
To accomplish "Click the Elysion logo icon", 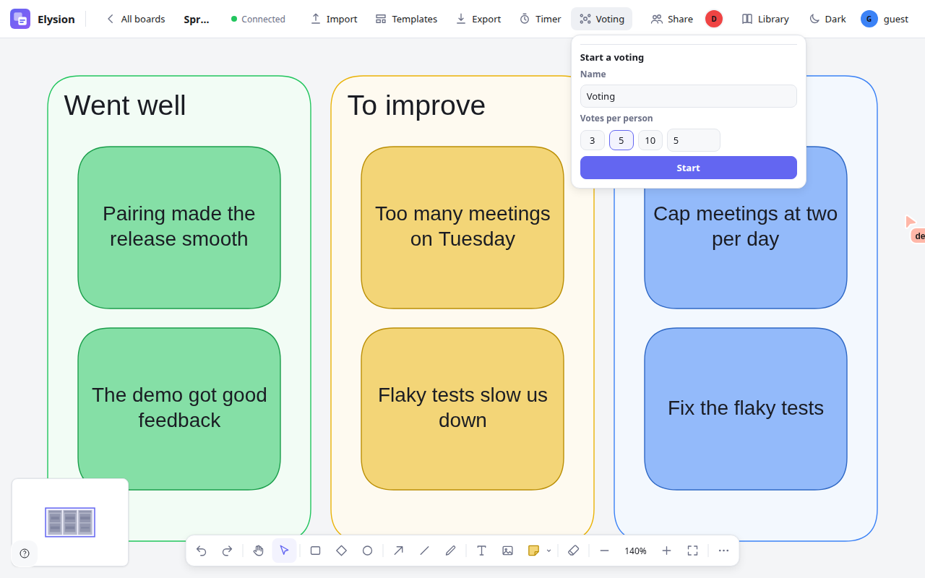I will click(x=20, y=19).
